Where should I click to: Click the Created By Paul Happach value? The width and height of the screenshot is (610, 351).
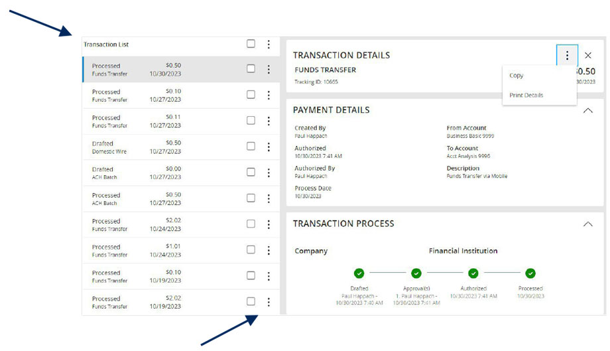(310, 136)
